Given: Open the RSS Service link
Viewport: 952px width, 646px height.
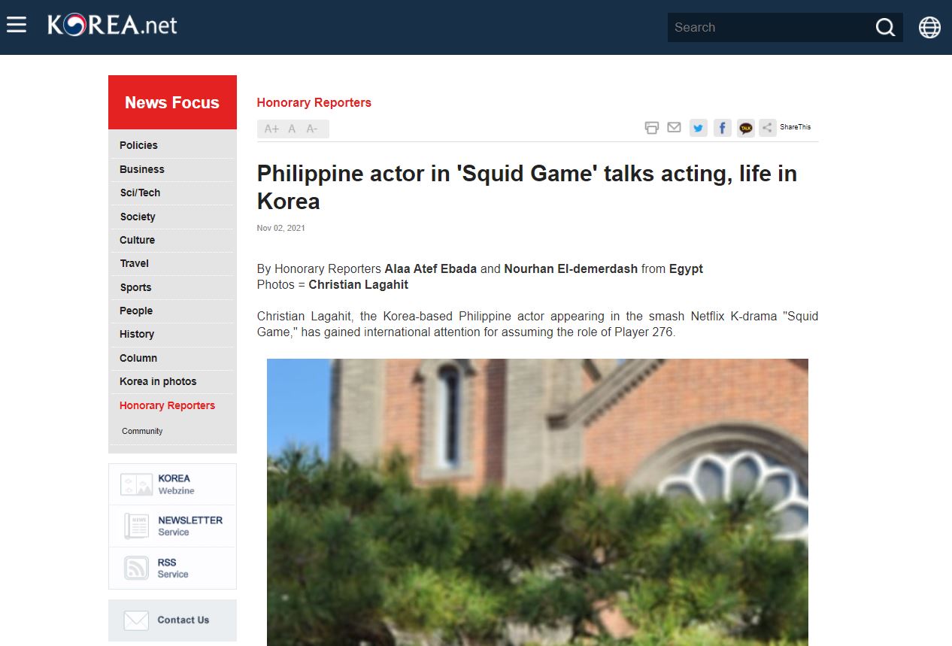Looking at the screenshot, I should (172, 568).
